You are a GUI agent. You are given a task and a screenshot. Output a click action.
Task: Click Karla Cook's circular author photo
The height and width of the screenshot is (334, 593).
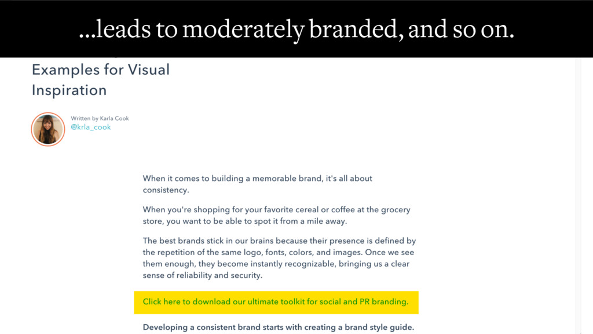(48, 129)
